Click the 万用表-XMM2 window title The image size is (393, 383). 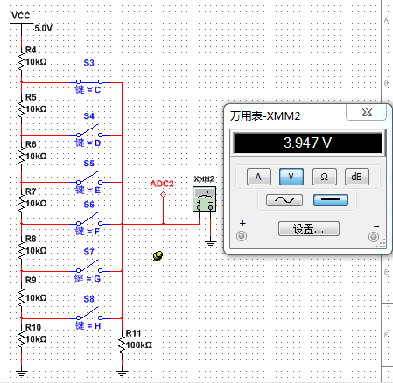pos(265,116)
